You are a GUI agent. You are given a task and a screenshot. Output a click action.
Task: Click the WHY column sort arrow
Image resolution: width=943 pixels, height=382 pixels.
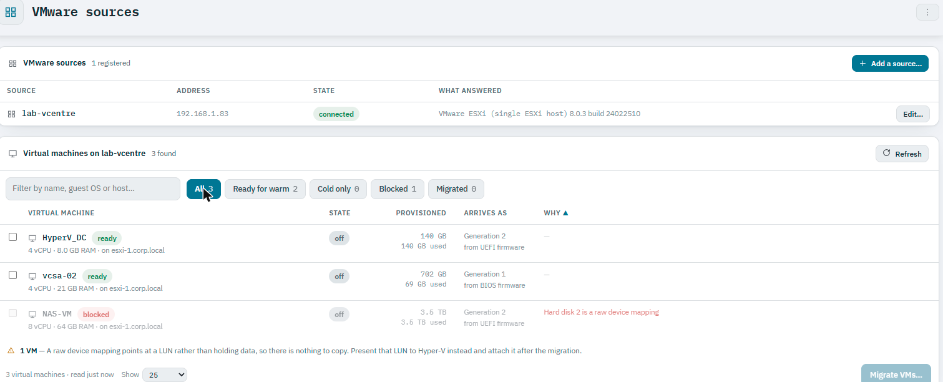click(565, 213)
